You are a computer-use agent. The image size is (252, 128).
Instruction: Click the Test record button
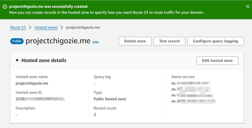[x=169, y=41]
